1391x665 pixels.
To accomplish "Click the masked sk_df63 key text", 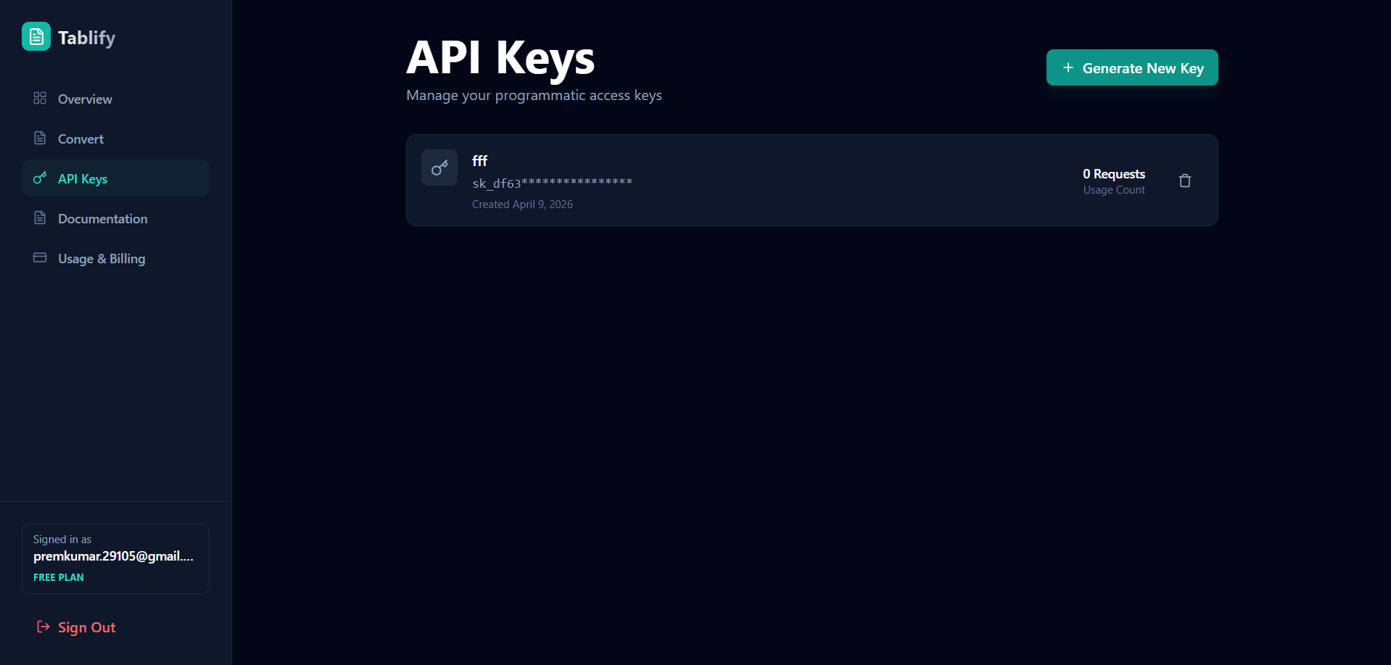I will tap(553, 183).
